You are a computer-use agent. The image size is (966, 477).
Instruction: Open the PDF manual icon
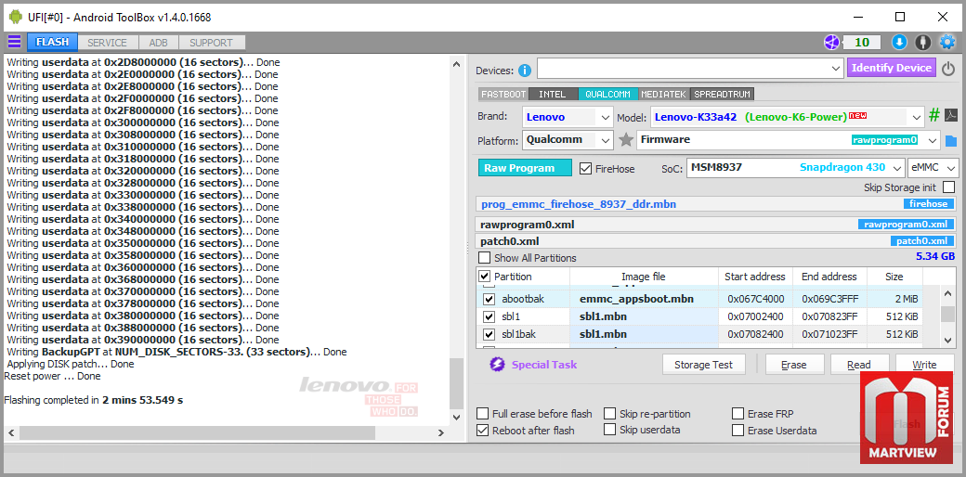(x=951, y=116)
